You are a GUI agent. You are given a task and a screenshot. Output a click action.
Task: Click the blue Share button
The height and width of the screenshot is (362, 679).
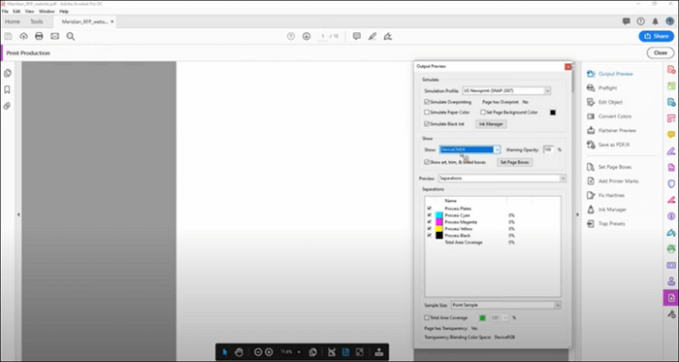656,36
